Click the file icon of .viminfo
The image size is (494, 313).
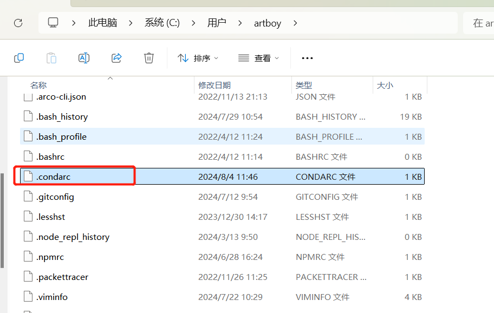click(x=28, y=297)
